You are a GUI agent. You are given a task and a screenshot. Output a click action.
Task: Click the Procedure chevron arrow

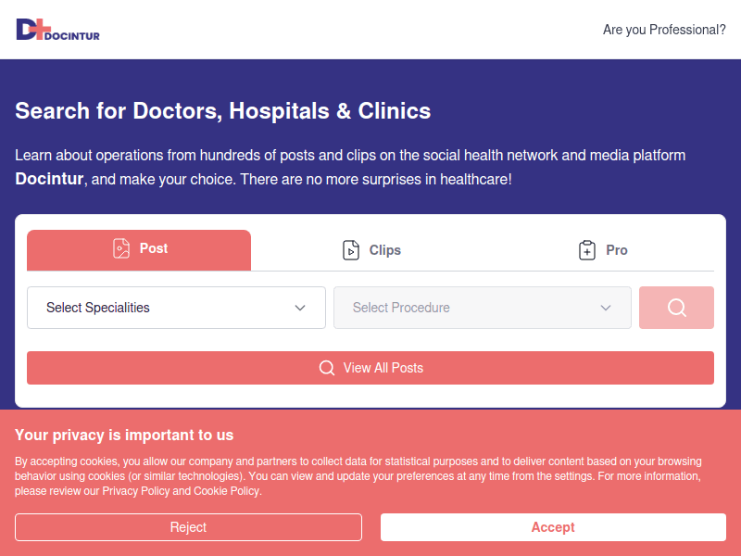click(x=606, y=308)
